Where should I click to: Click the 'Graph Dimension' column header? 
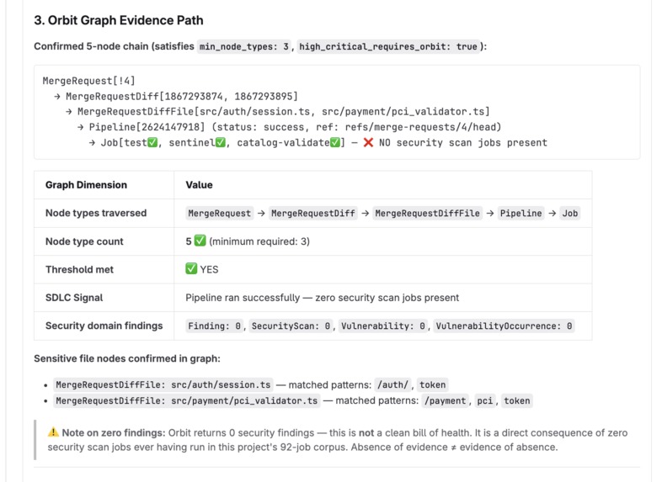pyautogui.click(x=86, y=185)
